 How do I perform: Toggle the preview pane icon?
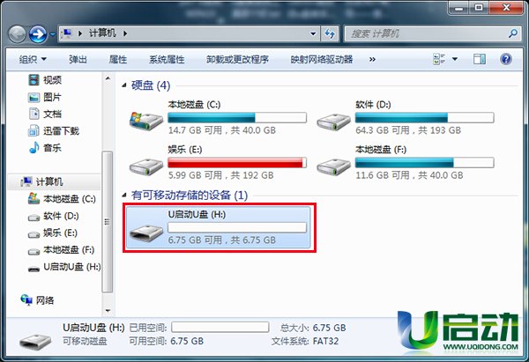(x=480, y=59)
